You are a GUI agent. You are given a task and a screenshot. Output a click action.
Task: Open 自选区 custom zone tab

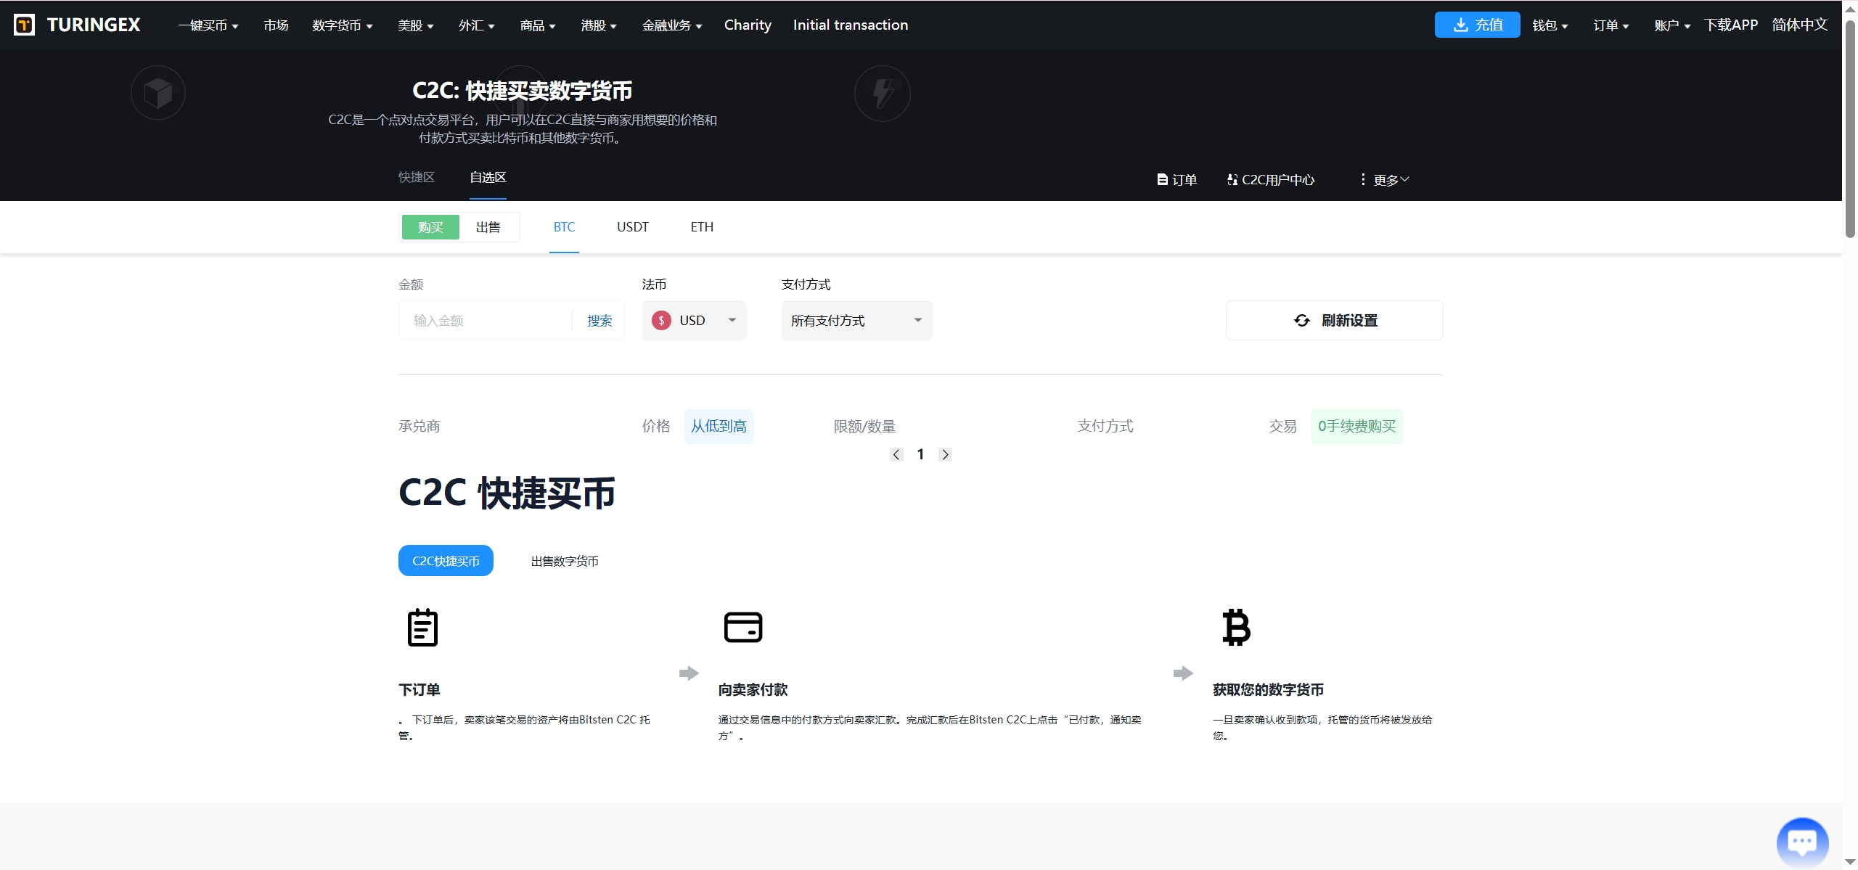tap(488, 177)
